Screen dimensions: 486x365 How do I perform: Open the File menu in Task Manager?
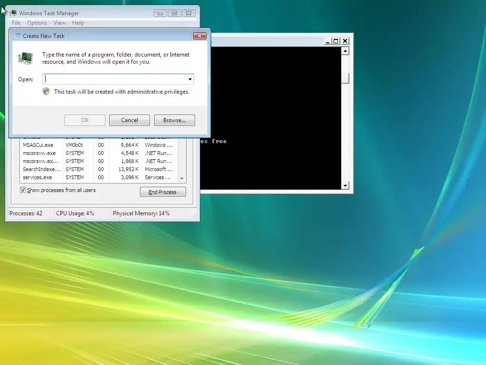pyautogui.click(x=16, y=23)
